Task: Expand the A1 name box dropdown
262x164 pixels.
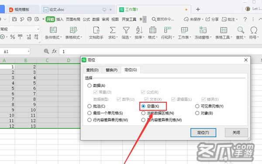Action: coord(28,51)
